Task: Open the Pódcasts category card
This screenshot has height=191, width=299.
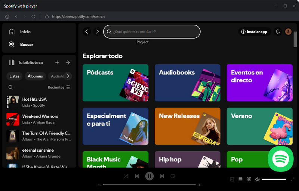Action: [115, 83]
